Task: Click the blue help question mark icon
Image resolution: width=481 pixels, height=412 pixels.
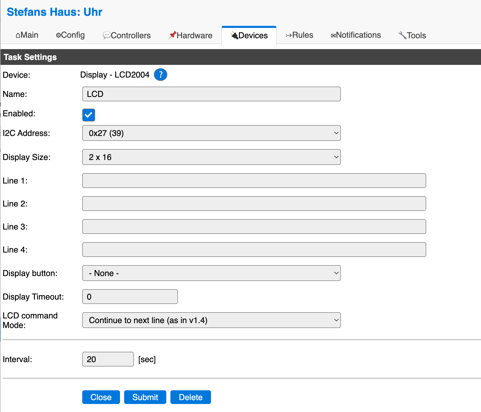Action: click(x=160, y=75)
